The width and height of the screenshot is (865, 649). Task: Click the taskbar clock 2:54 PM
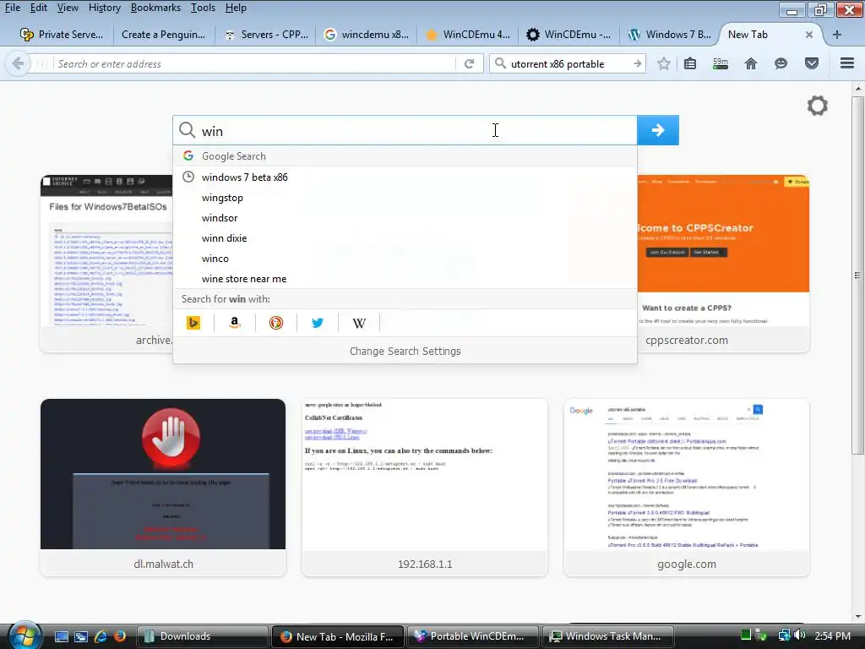[832, 635]
